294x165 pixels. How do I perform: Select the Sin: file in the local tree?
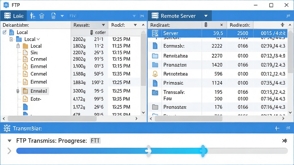34,53
